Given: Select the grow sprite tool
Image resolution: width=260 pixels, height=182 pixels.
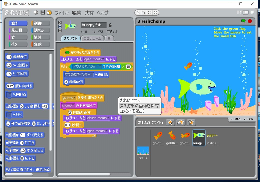Looking at the screenshot, I should coord(150,12).
